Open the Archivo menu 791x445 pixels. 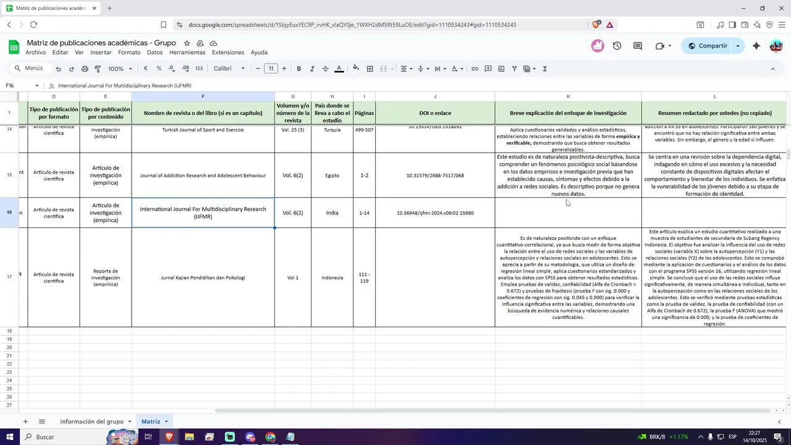[x=36, y=53]
